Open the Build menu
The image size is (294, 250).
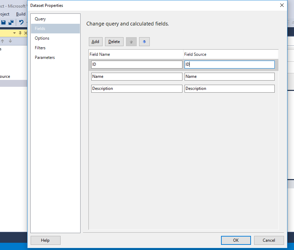tap(21, 14)
